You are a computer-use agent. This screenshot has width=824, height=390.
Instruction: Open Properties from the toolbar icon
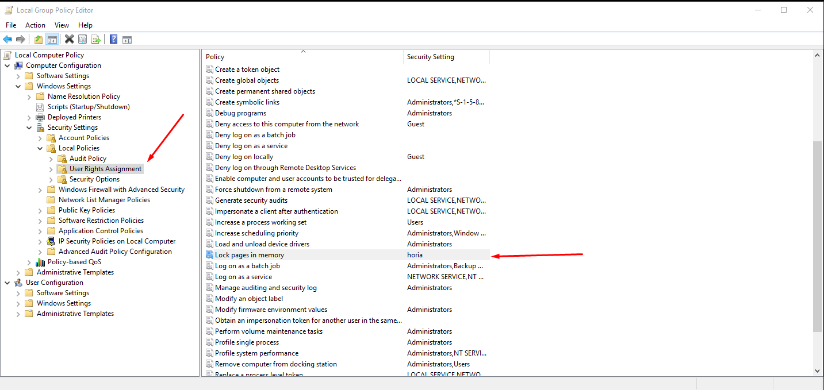point(83,39)
